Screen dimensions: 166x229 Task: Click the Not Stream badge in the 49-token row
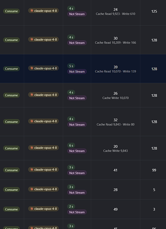pos(77,212)
